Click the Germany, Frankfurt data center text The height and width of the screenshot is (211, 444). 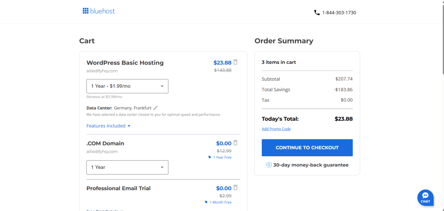coord(133,108)
